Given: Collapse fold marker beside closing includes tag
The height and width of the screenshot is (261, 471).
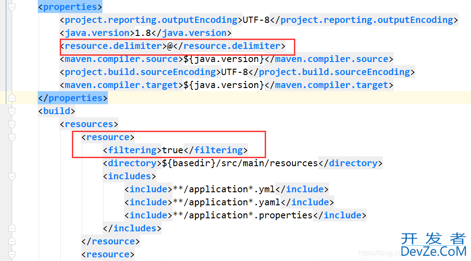Looking at the screenshot, I should [x=12, y=228].
